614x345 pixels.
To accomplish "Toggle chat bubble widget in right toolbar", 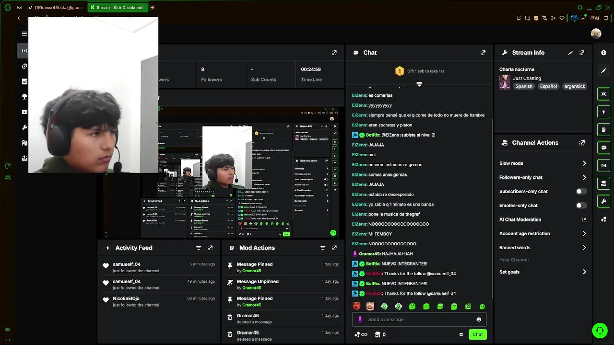I will click(604, 148).
